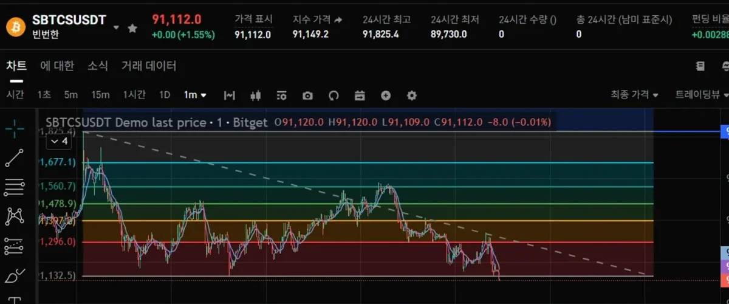Viewport: 729px width, 304px height.
Task: Click the index price arrow icon
Action: coord(338,20)
